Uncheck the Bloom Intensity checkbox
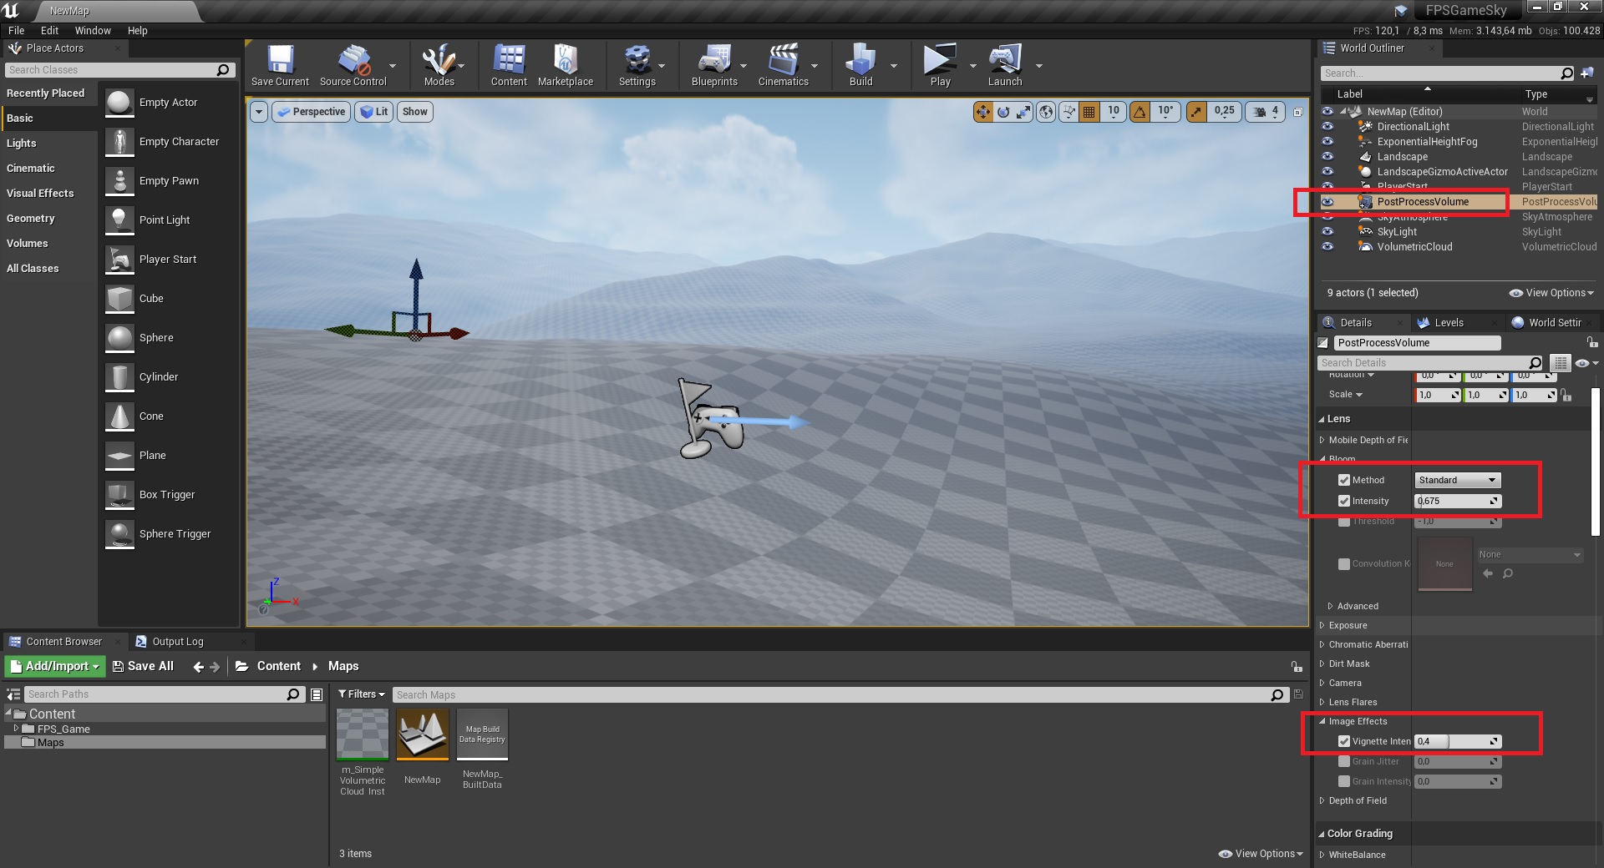Image resolution: width=1604 pixels, height=868 pixels. (1344, 502)
